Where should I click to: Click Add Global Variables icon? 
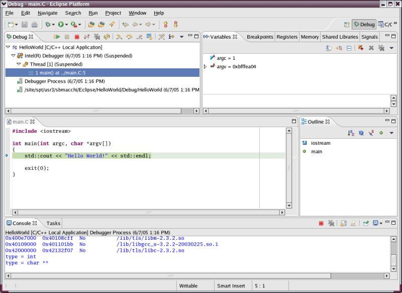(x=361, y=48)
